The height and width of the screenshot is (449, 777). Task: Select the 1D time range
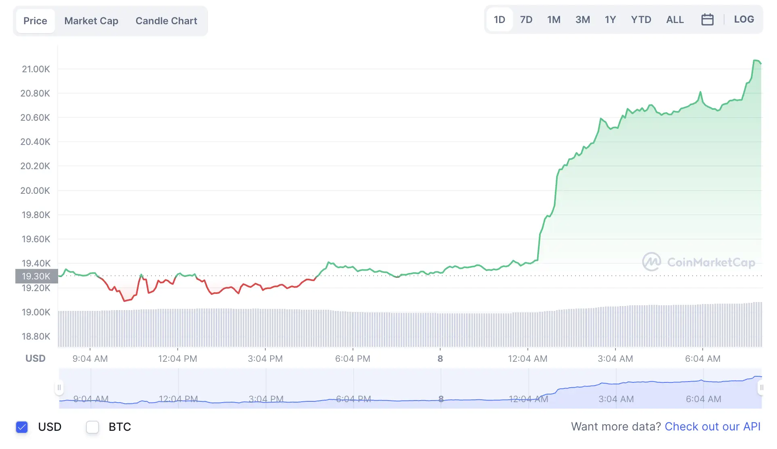(500, 19)
